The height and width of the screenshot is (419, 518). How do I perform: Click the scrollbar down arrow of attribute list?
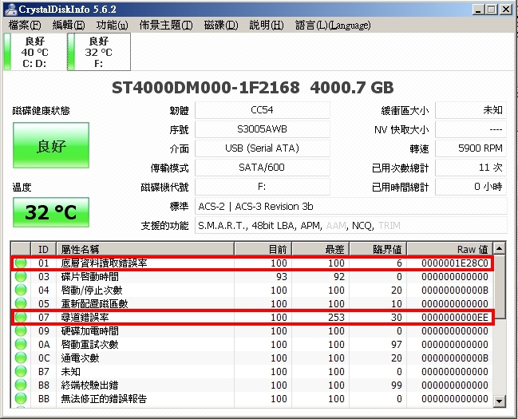(x=499, y=401)
